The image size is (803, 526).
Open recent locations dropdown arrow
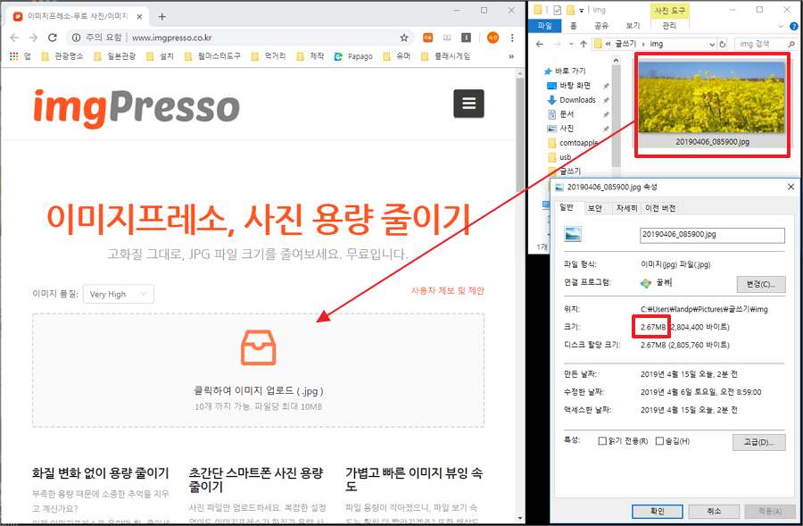point(571,44)
